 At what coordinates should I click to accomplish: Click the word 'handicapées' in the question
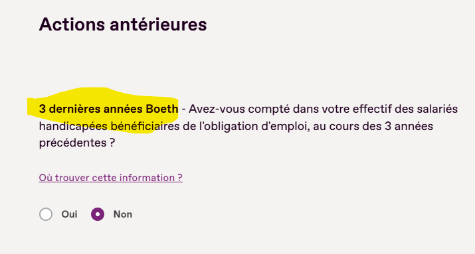coord(73,126)
